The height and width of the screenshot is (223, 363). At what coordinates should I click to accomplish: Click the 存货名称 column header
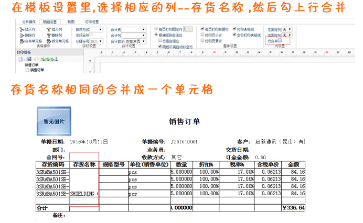click(x=84, y=164)
